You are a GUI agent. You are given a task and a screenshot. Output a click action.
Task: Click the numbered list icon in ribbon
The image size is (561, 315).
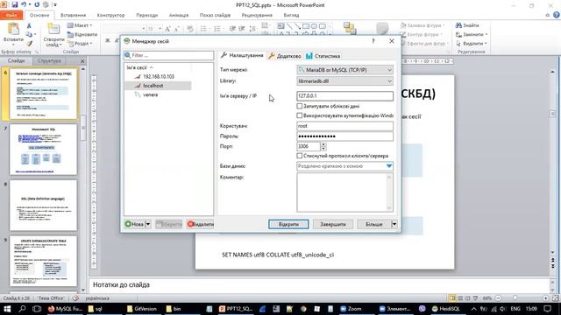217,29
